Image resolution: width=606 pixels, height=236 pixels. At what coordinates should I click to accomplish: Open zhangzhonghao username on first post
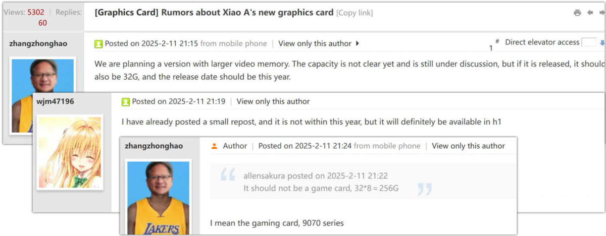[x=38, y=43]
